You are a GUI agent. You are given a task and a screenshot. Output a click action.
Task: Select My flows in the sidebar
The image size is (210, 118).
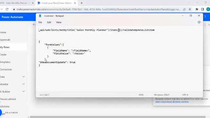tap(5, 47)
